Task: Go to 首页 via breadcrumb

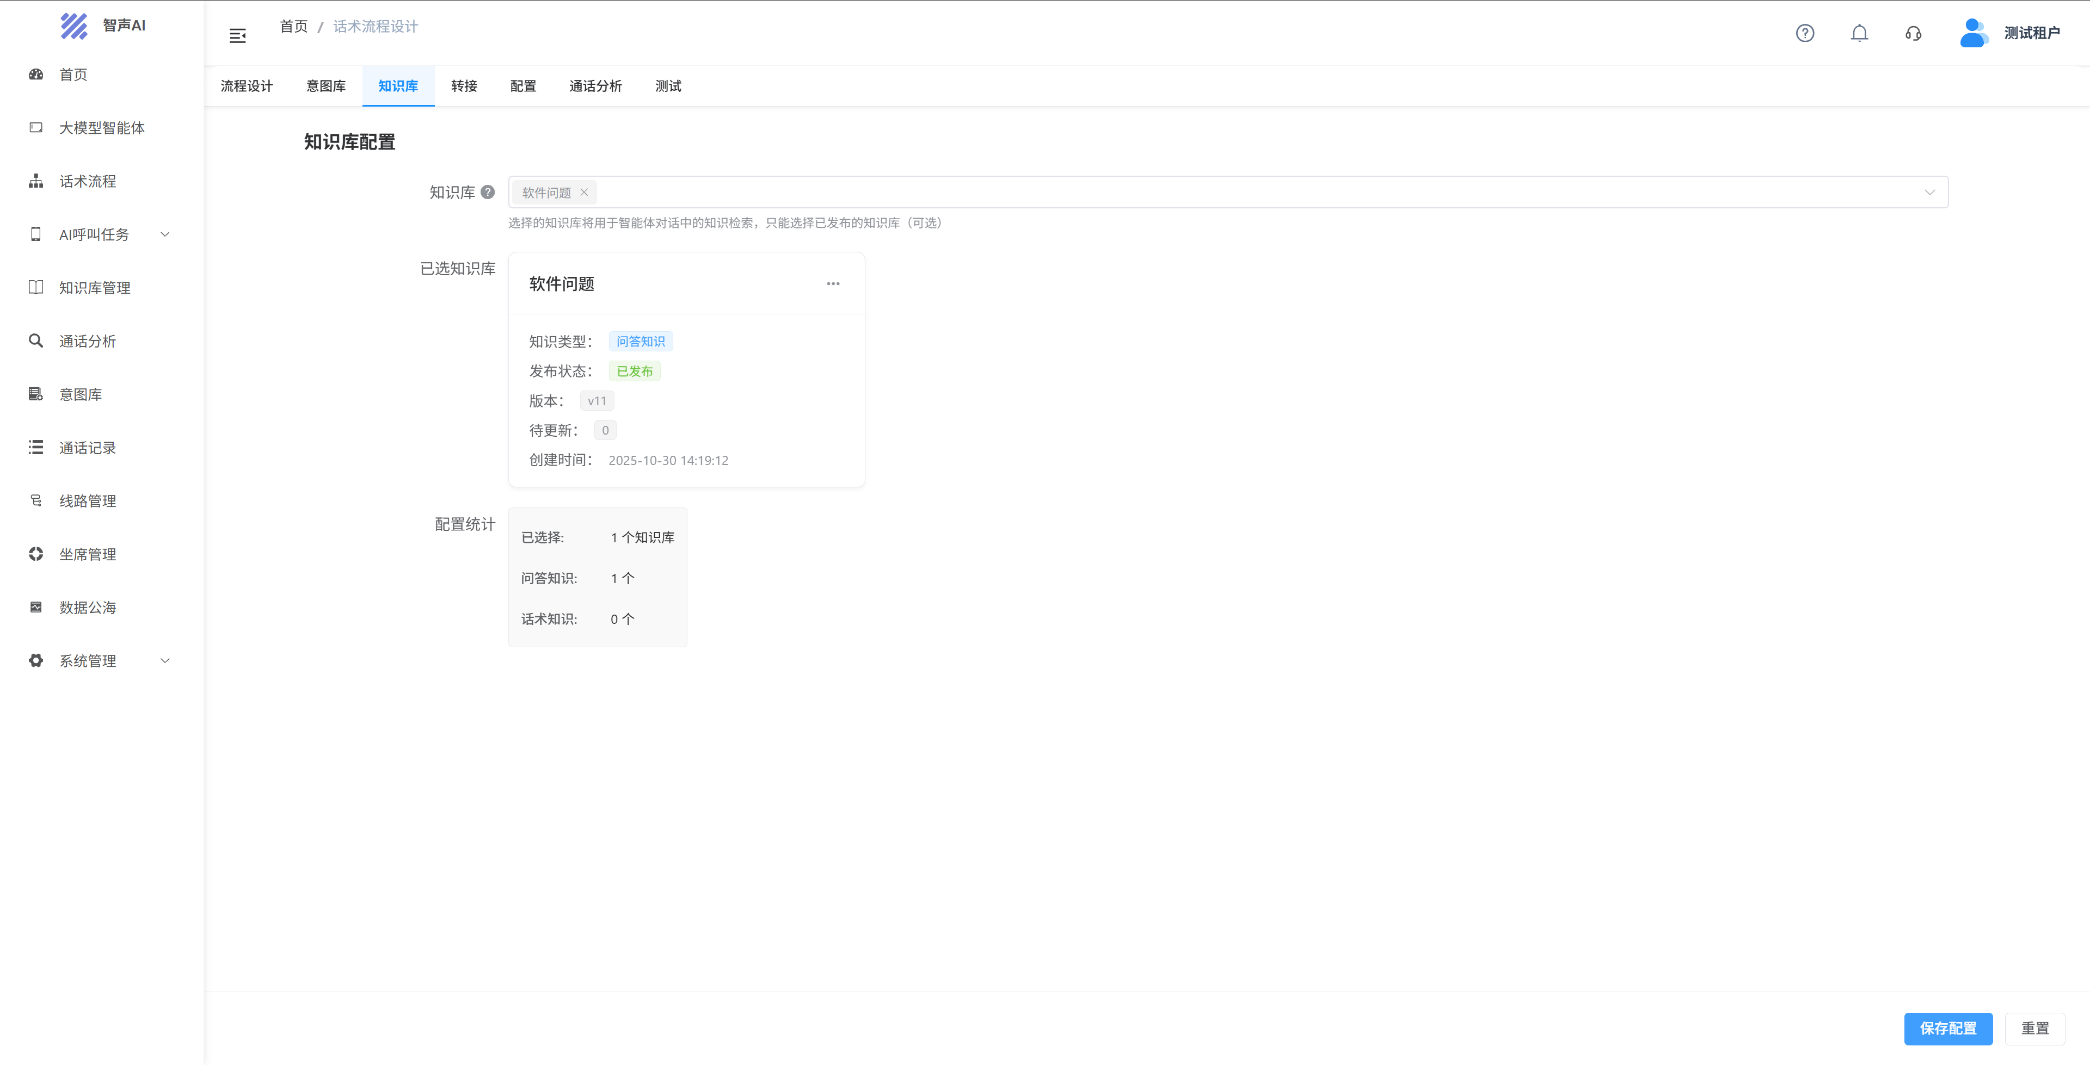Action: coord(293,27)
